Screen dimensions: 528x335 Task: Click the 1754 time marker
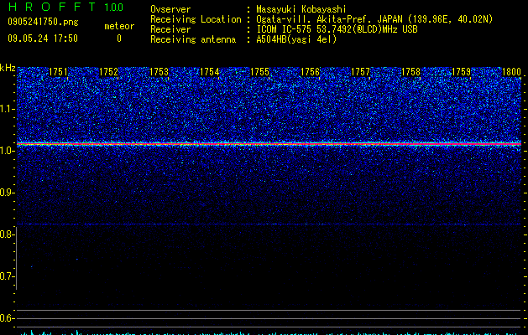point(210,72)
